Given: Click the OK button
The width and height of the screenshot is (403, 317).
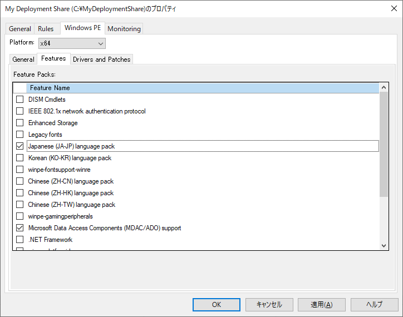Looking at the screenshot, I should [x=217, y=305].
